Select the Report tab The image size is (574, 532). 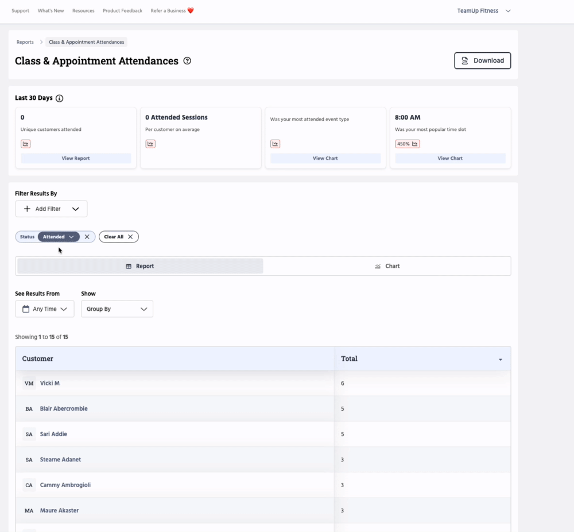140,267
